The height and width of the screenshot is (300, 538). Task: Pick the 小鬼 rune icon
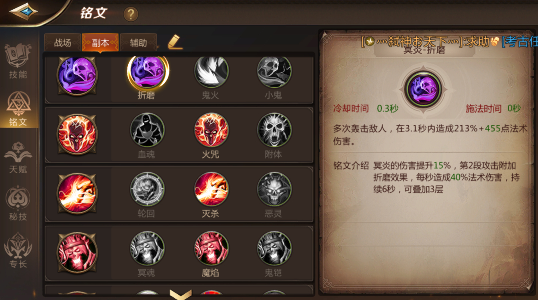pos(274,71)
